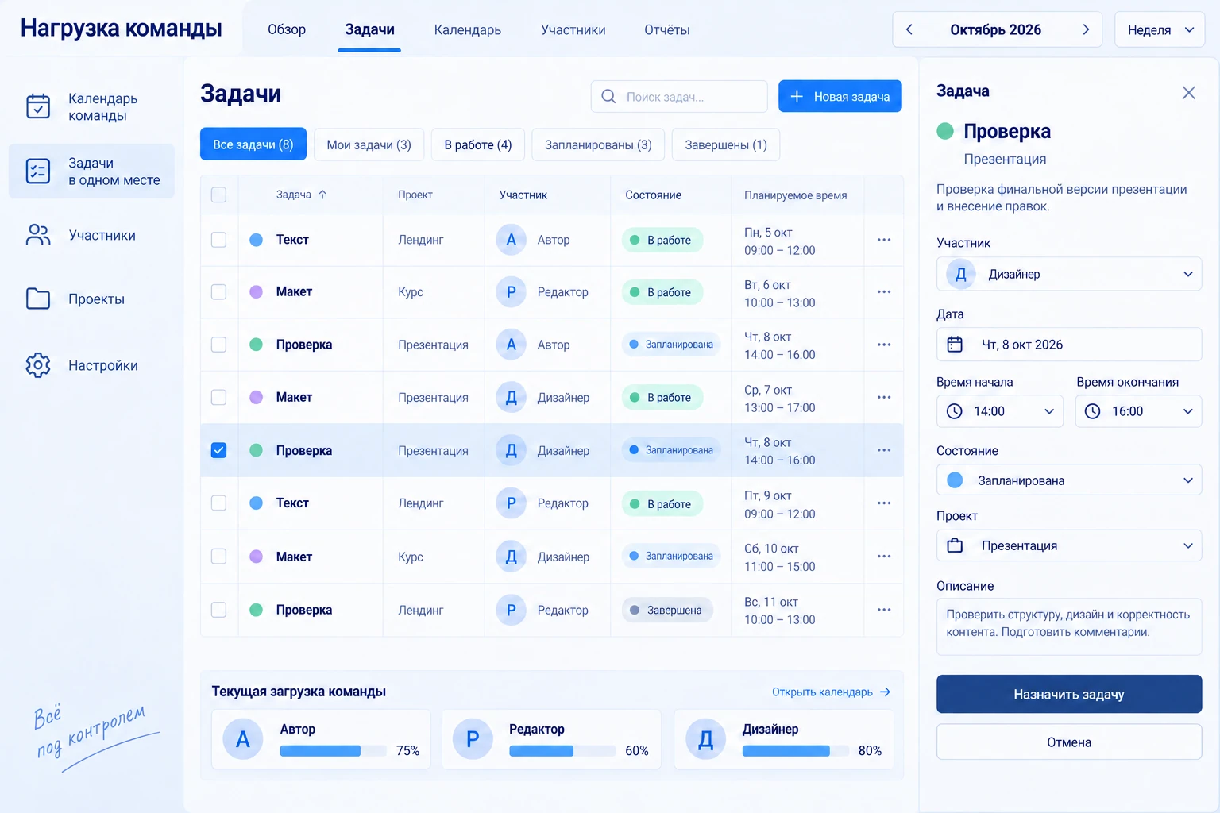Image resolution: width=1220 pixels, height=813 pixels.
Task: Uncheck the selected Проверка Дизайнер row
Action: [x=218, y=450]
